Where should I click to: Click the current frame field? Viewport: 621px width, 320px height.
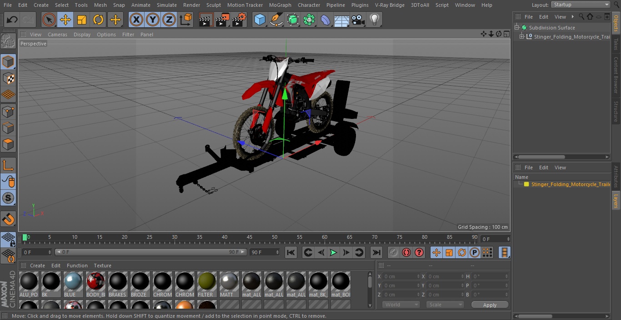(496, 239)
